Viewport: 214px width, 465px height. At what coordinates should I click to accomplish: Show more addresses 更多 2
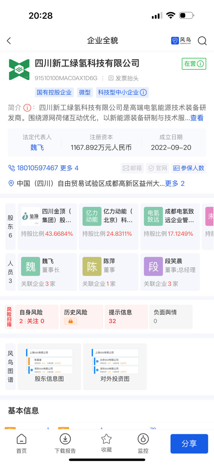(x=175, y=183)
